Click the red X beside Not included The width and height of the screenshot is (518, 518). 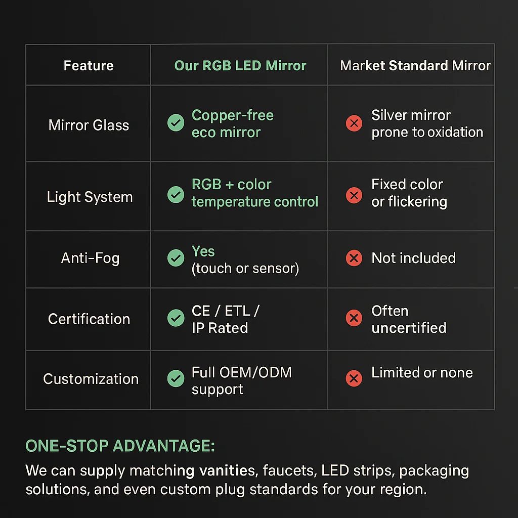pyautogui.click(x=354, y=258)
